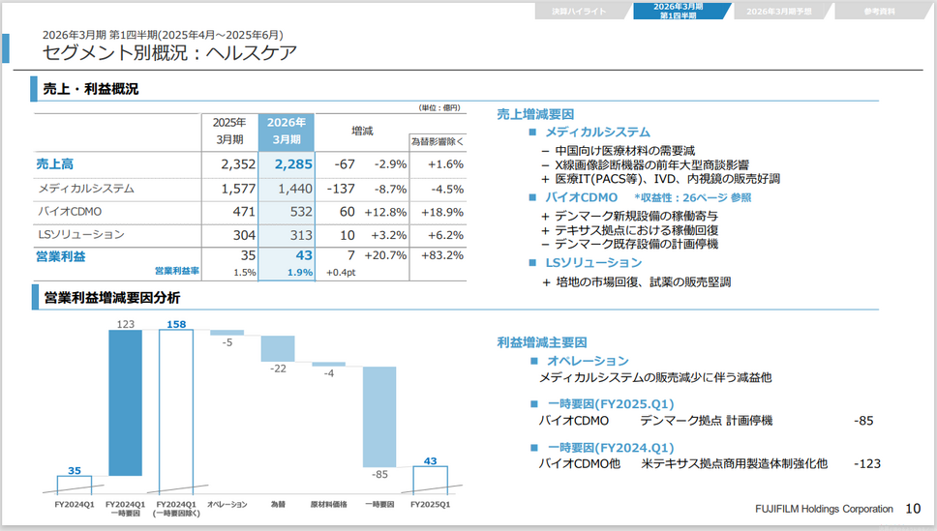The width and height of the screenshot is (937, 531).
Task: Select the +20.7% cell
Action: pyautogui.click(x=385, y=255)
